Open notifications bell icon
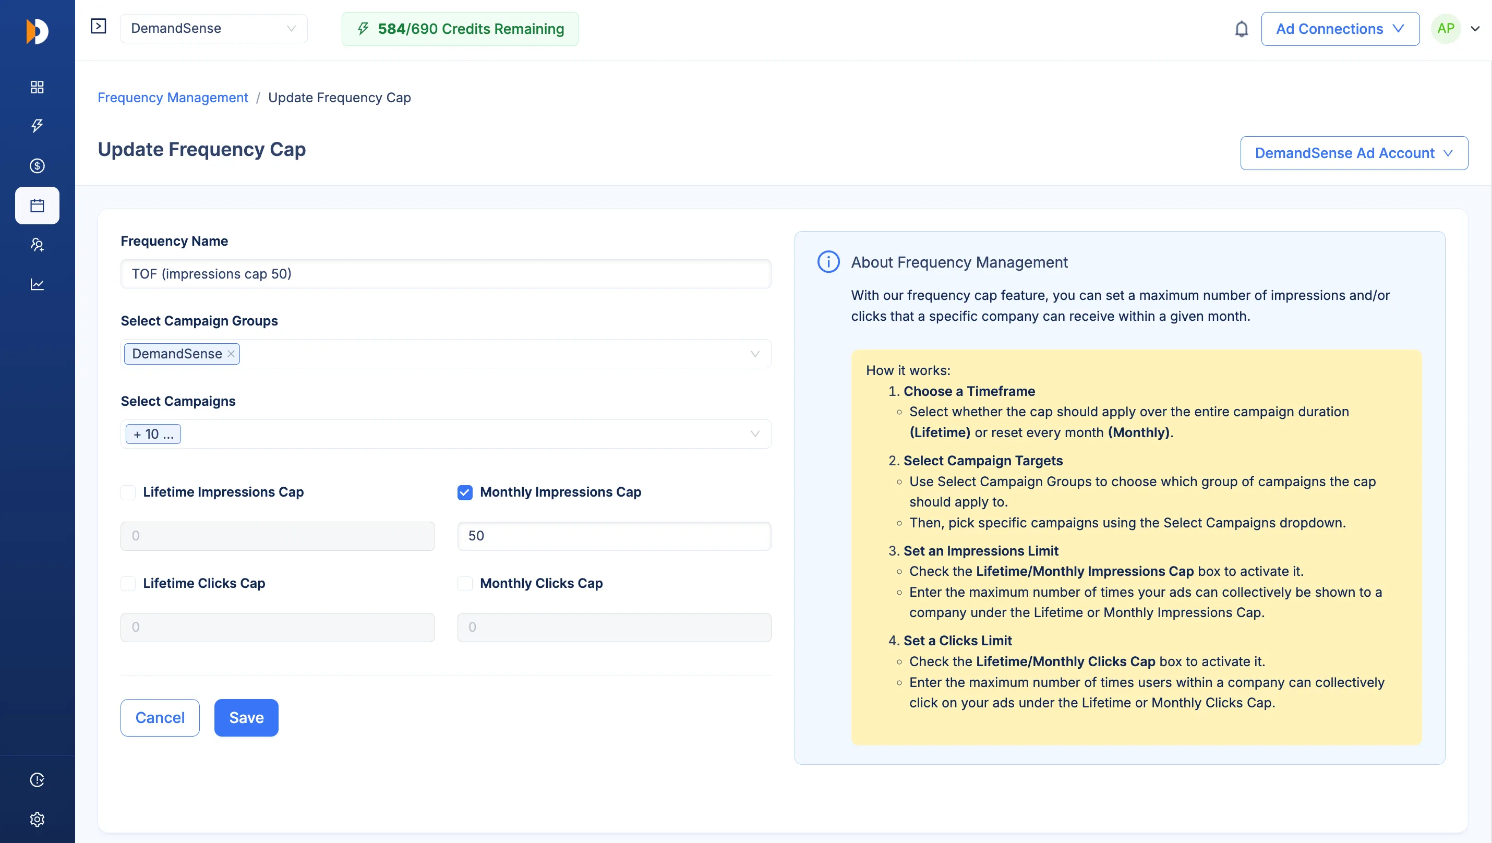 [x=1241, y=29]
